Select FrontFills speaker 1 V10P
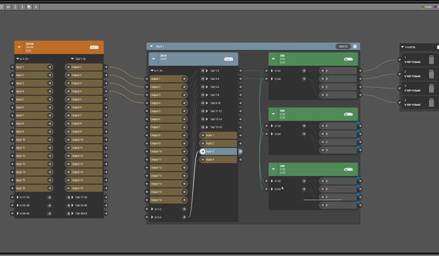Image resolution: width=439 pixels, height=256 pixels. point(420,59)
